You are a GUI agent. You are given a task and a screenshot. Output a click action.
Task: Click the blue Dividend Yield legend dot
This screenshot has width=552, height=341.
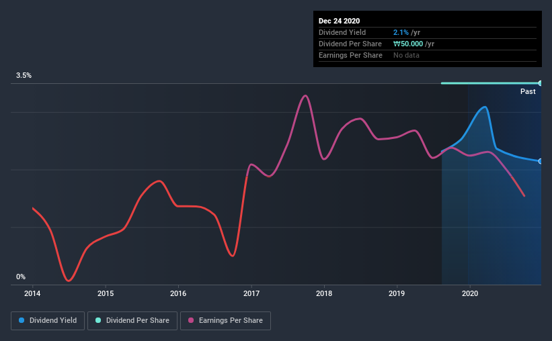22,320
